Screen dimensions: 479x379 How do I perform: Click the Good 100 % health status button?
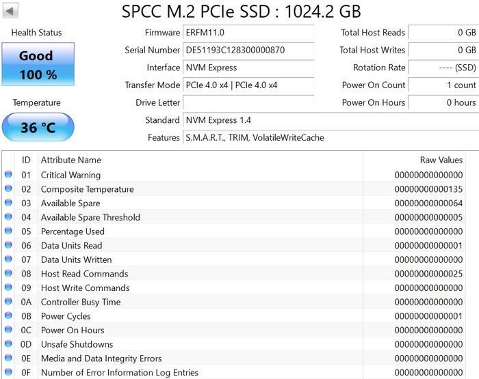[x=38, y=66]
